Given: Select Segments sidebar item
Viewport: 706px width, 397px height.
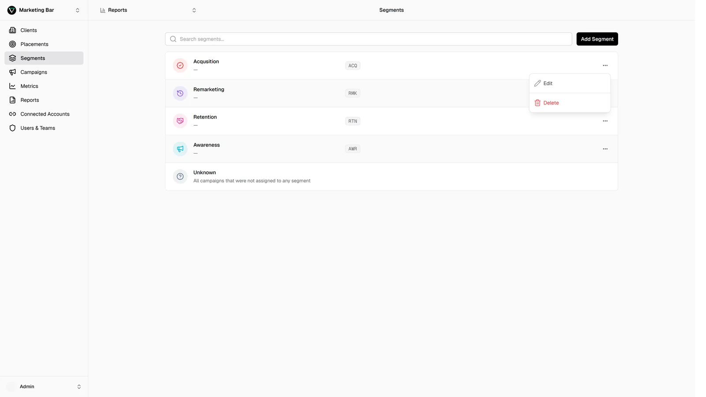Looking at the screenshot, I should [x=44, y=58].
